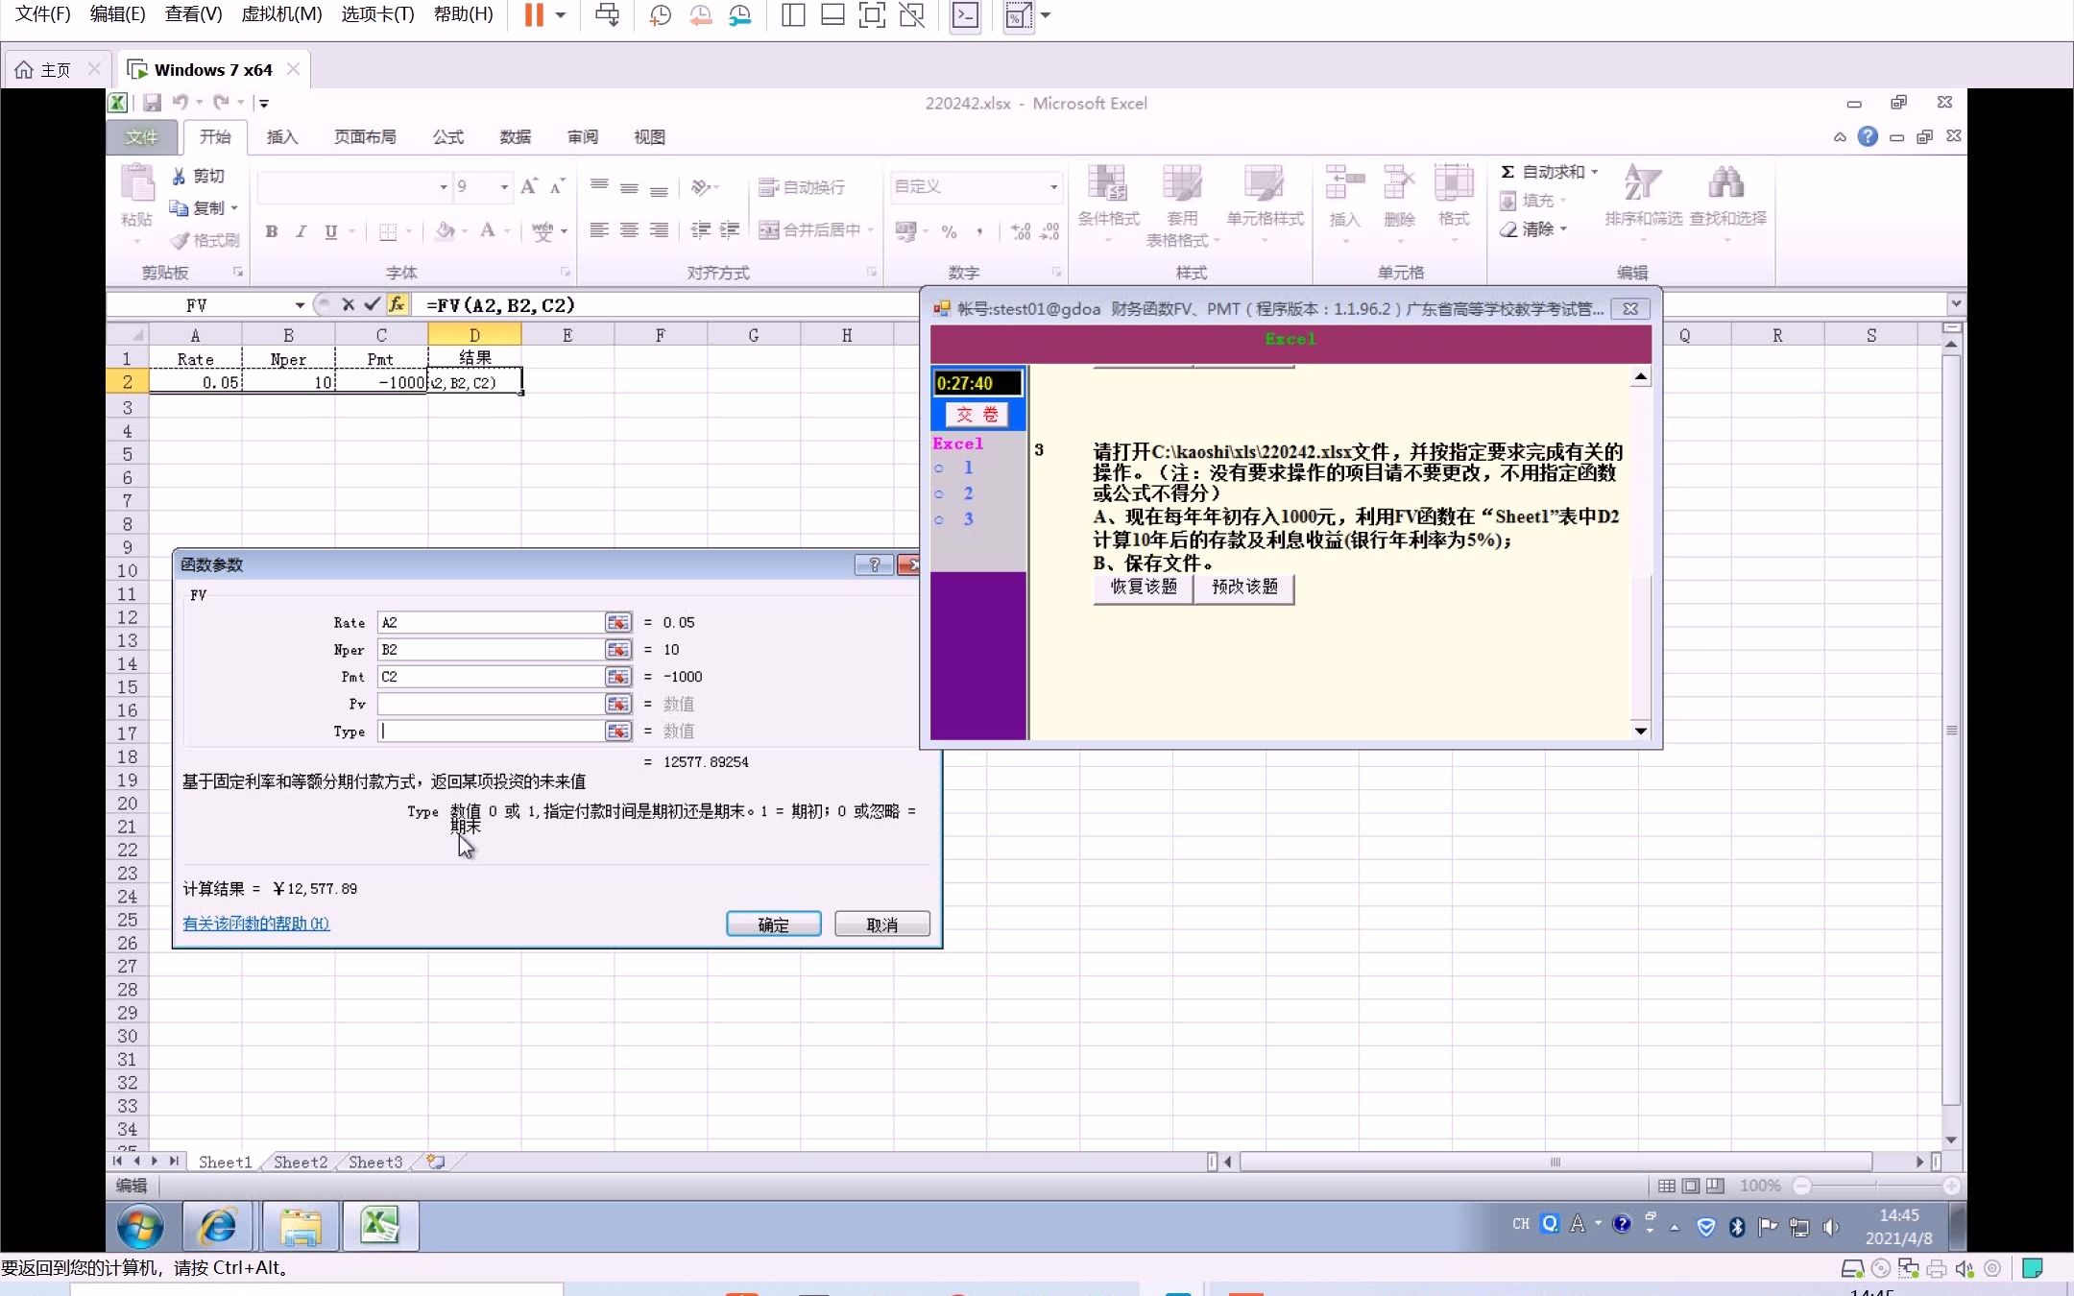Click the Rate field range selector icon
Image resolution: width=2074 pixels, height=1296 pixels.
(618, 623)
